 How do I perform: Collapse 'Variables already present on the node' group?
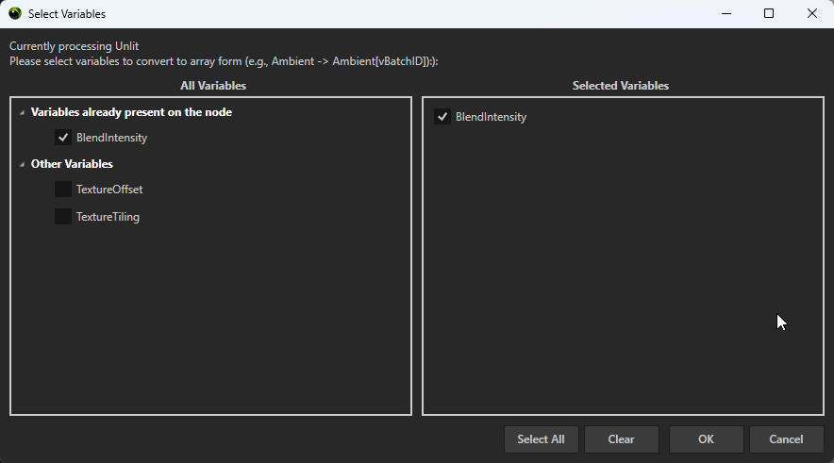(x=22, y=113)
